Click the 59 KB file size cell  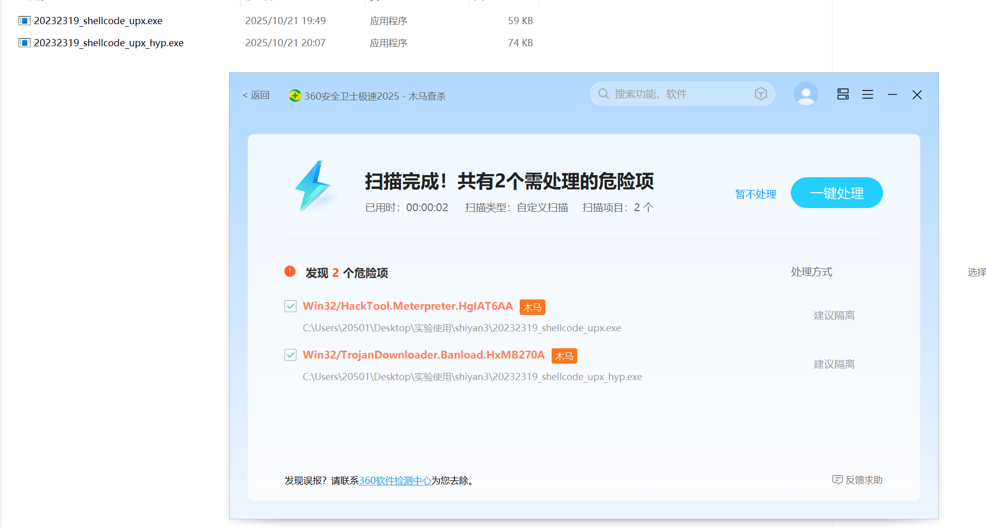point(520,21)
